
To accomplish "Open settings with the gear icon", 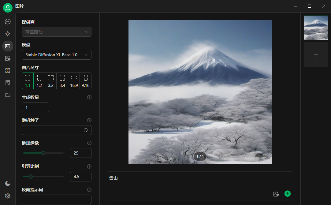I will click(x=8, y=196).
